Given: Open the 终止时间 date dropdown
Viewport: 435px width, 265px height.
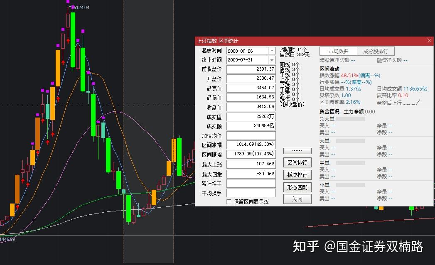Looking at the screenshot, I should point(272,60).
